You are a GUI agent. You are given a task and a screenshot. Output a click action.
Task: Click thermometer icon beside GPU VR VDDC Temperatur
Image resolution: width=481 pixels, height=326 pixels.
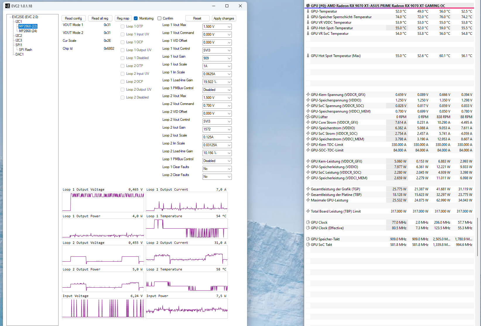308,22
